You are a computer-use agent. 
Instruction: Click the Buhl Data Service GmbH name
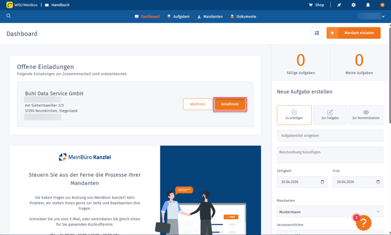(54, 94)
